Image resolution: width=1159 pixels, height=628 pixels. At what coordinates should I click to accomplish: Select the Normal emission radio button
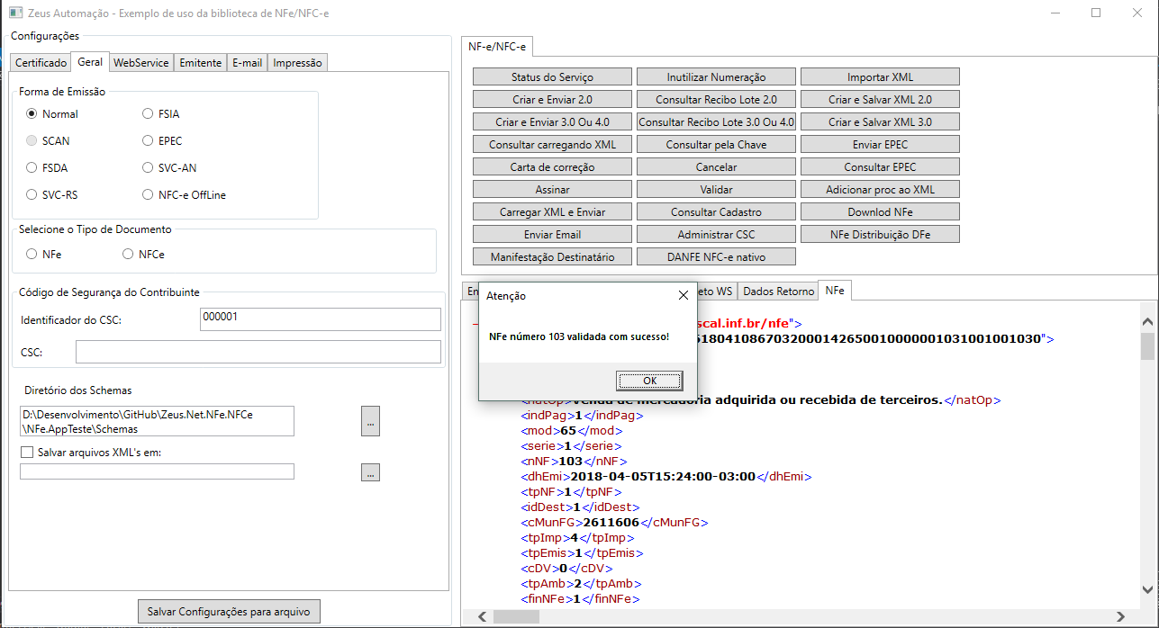point(32,114)
